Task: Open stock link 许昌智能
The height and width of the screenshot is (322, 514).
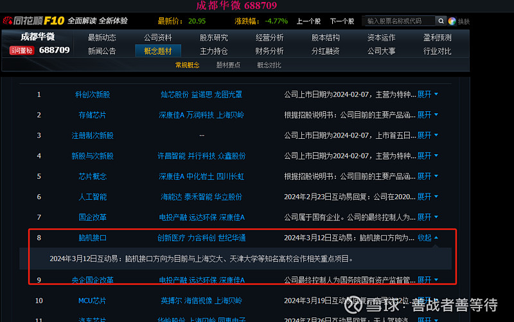Action: (x=172, y=156)
